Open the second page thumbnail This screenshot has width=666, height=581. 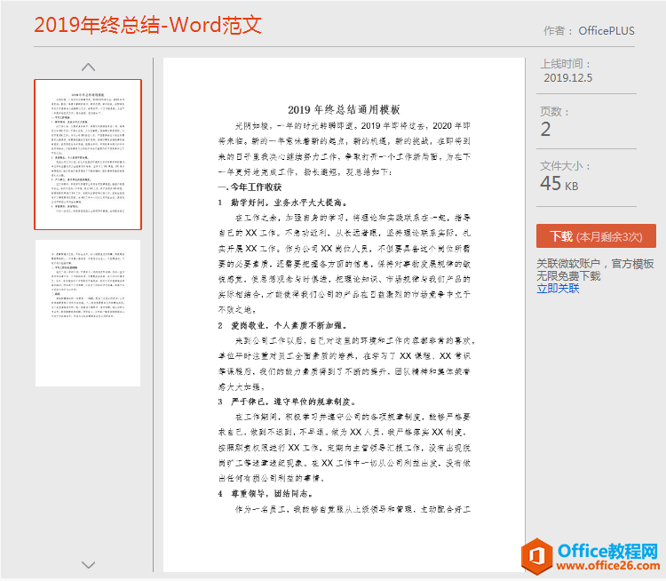pyautogui.click(x=88, y=313)
